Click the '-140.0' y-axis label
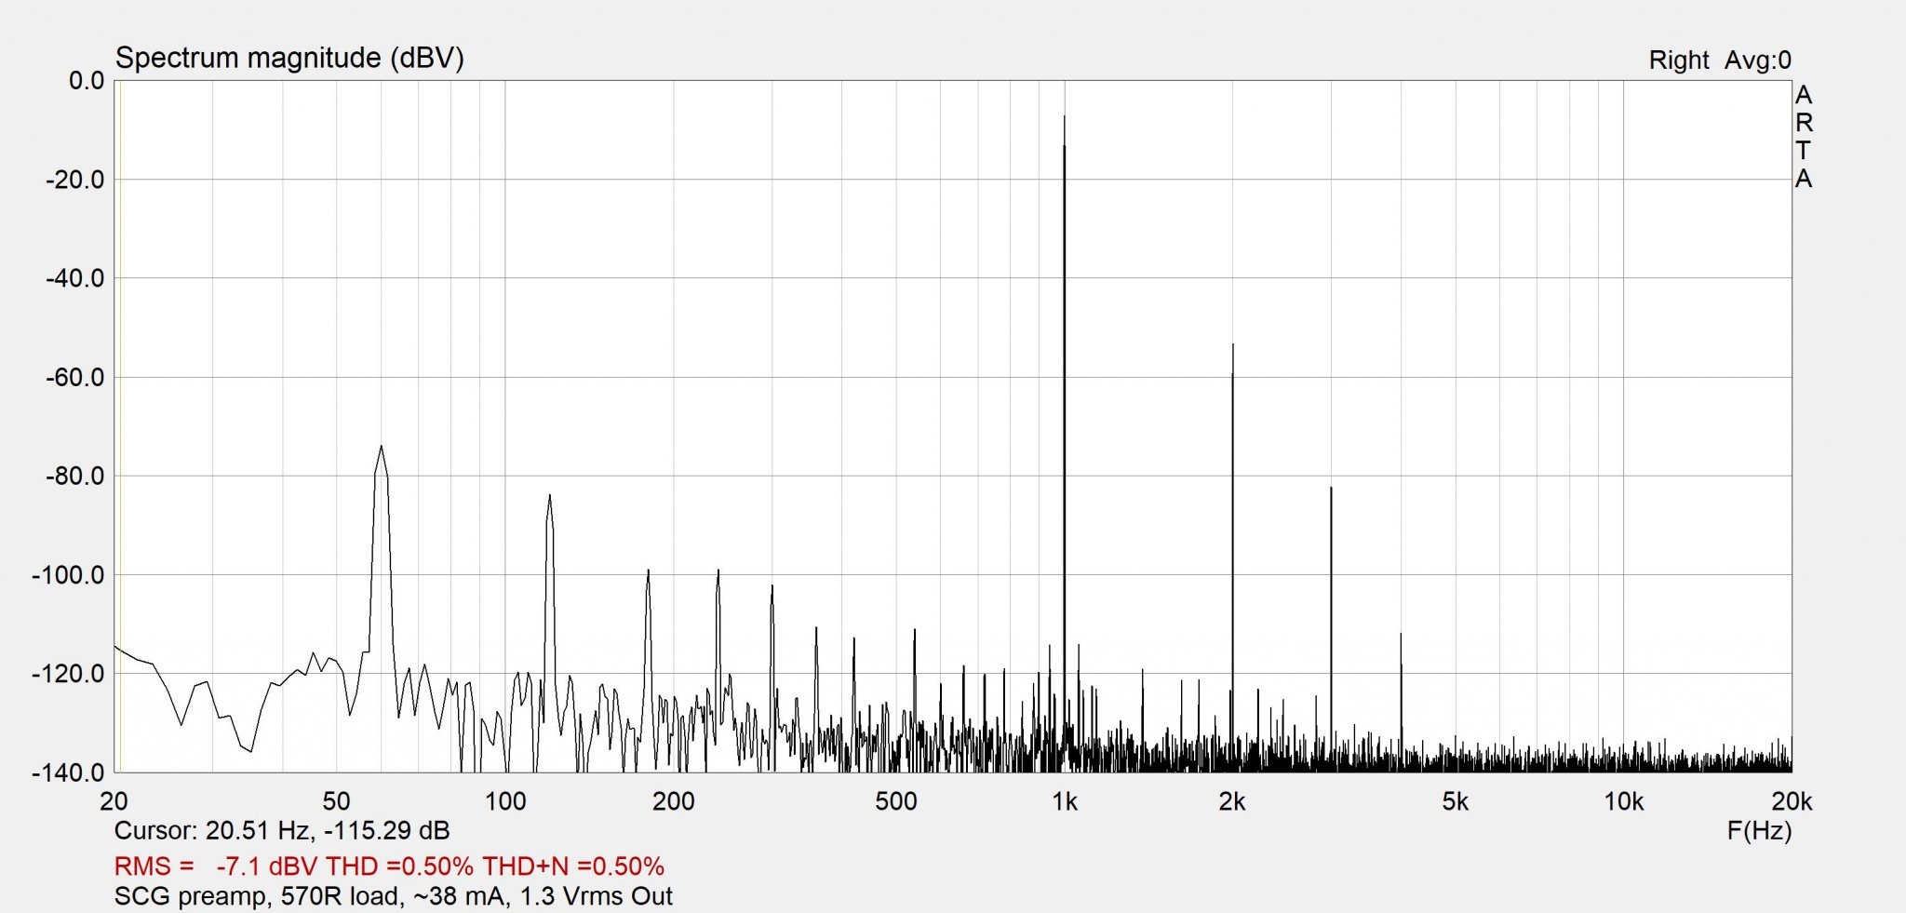1906x913 pixels. pos(69,772)
